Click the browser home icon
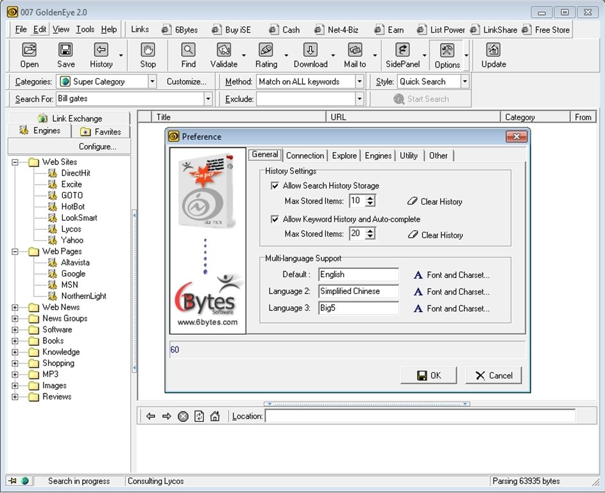This screenshot has height=493, width=605. [x=215, y=416]
